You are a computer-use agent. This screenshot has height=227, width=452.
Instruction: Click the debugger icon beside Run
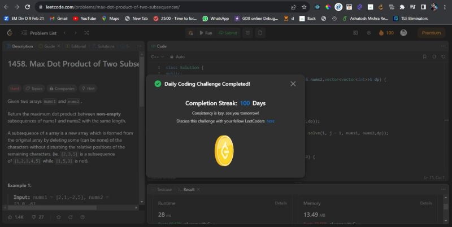point(190,33)
